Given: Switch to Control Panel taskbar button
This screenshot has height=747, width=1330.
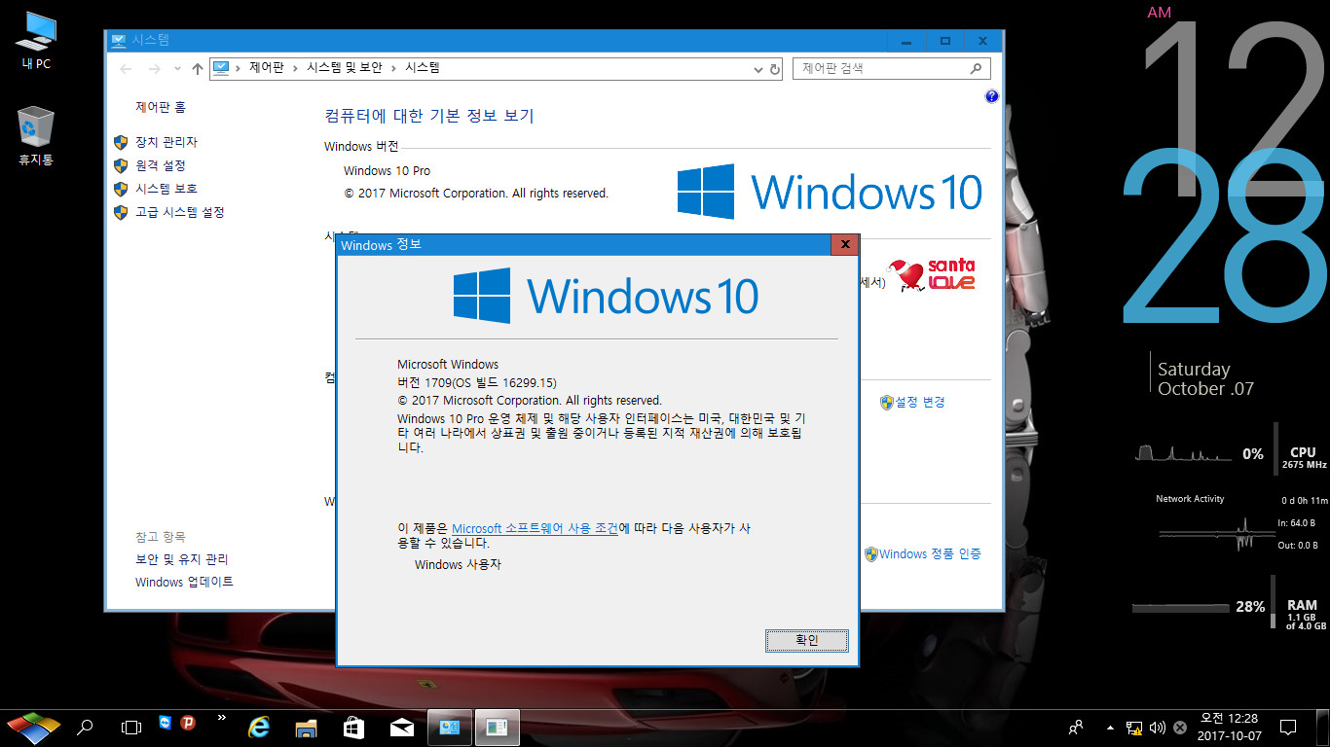Looking at the screenshot, I should (x=450, y=727).
